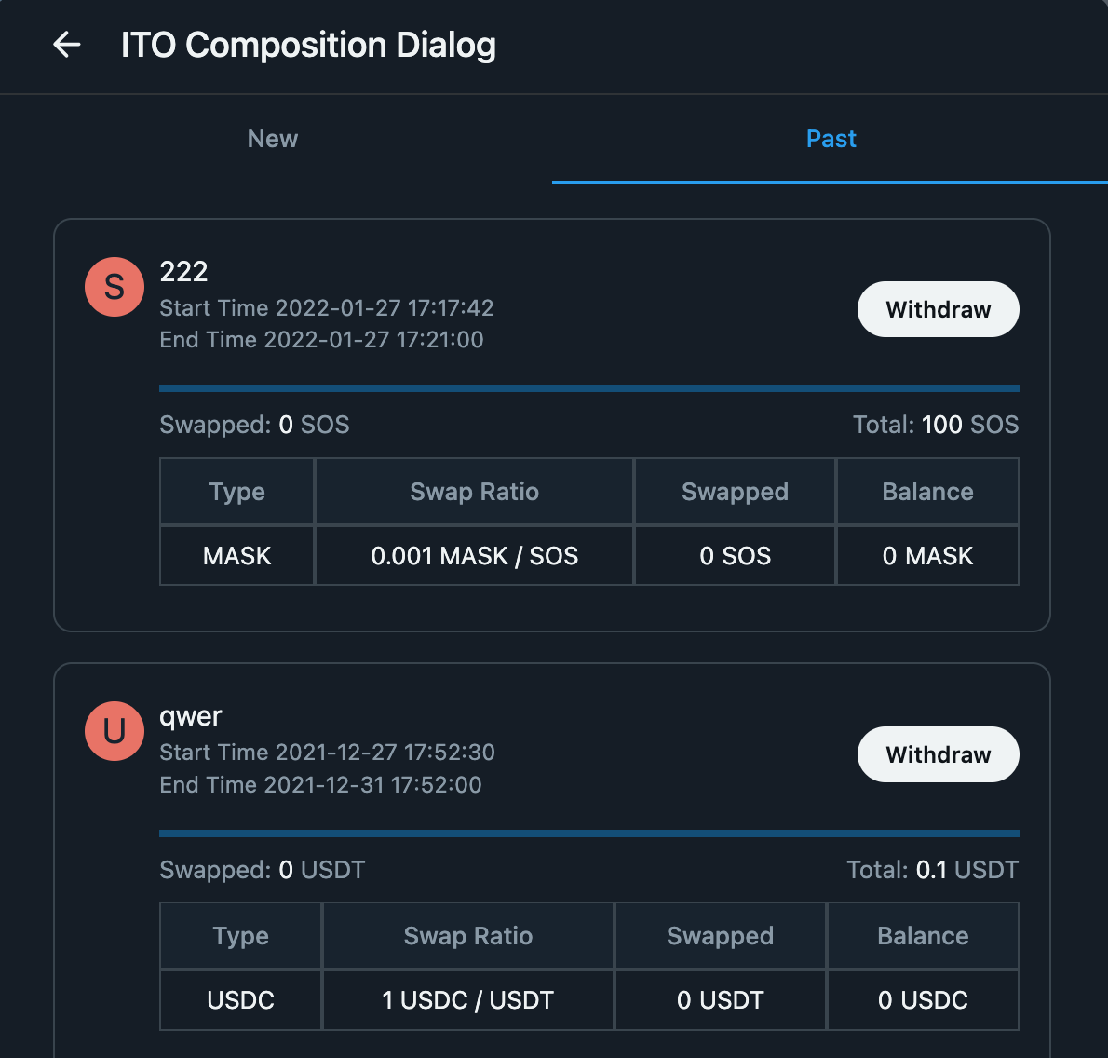Click the Total: 0.1 USDT label
1108x1058 pixels.
pos(932,870)
